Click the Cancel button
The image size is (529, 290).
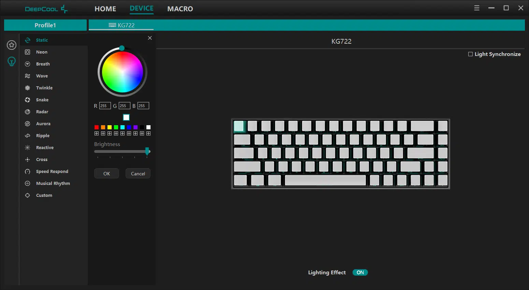tap(138, 173)
